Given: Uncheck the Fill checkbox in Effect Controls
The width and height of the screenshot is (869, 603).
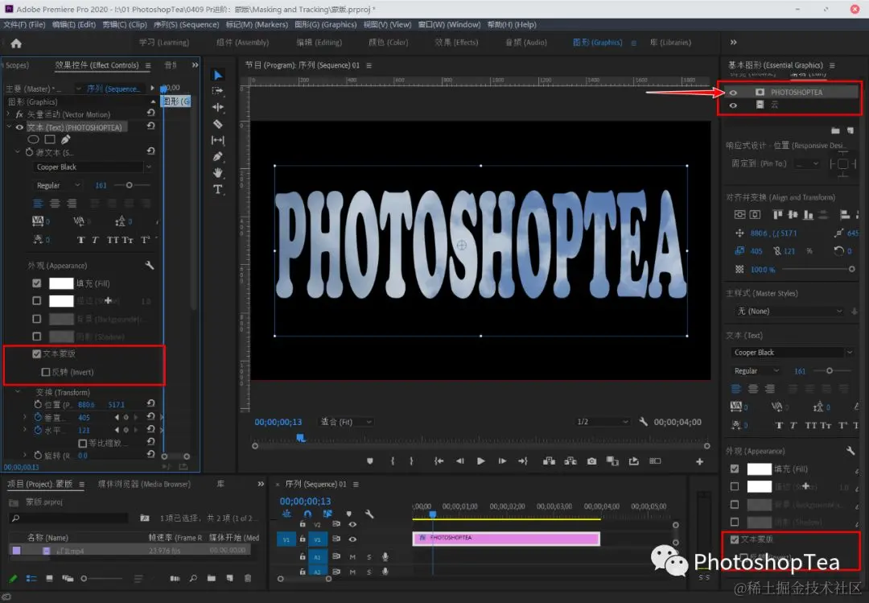Looking at the screenshot, I should pyautogui.click(x=36, y=283).
